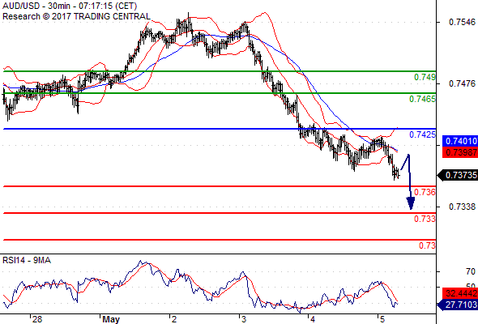Click the 0.736 red support label

click(425, 192)
